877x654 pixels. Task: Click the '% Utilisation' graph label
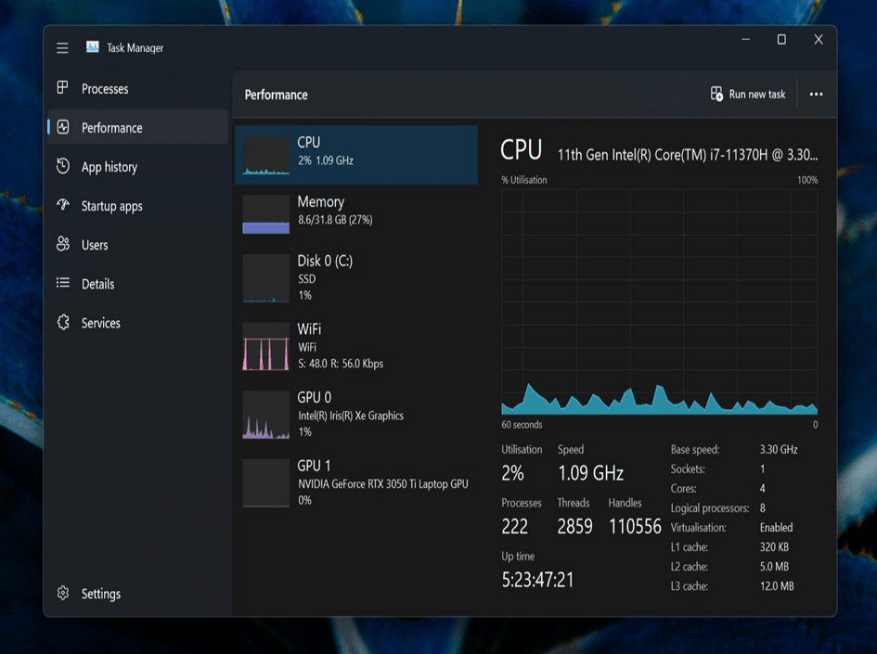tap(524, 180)
